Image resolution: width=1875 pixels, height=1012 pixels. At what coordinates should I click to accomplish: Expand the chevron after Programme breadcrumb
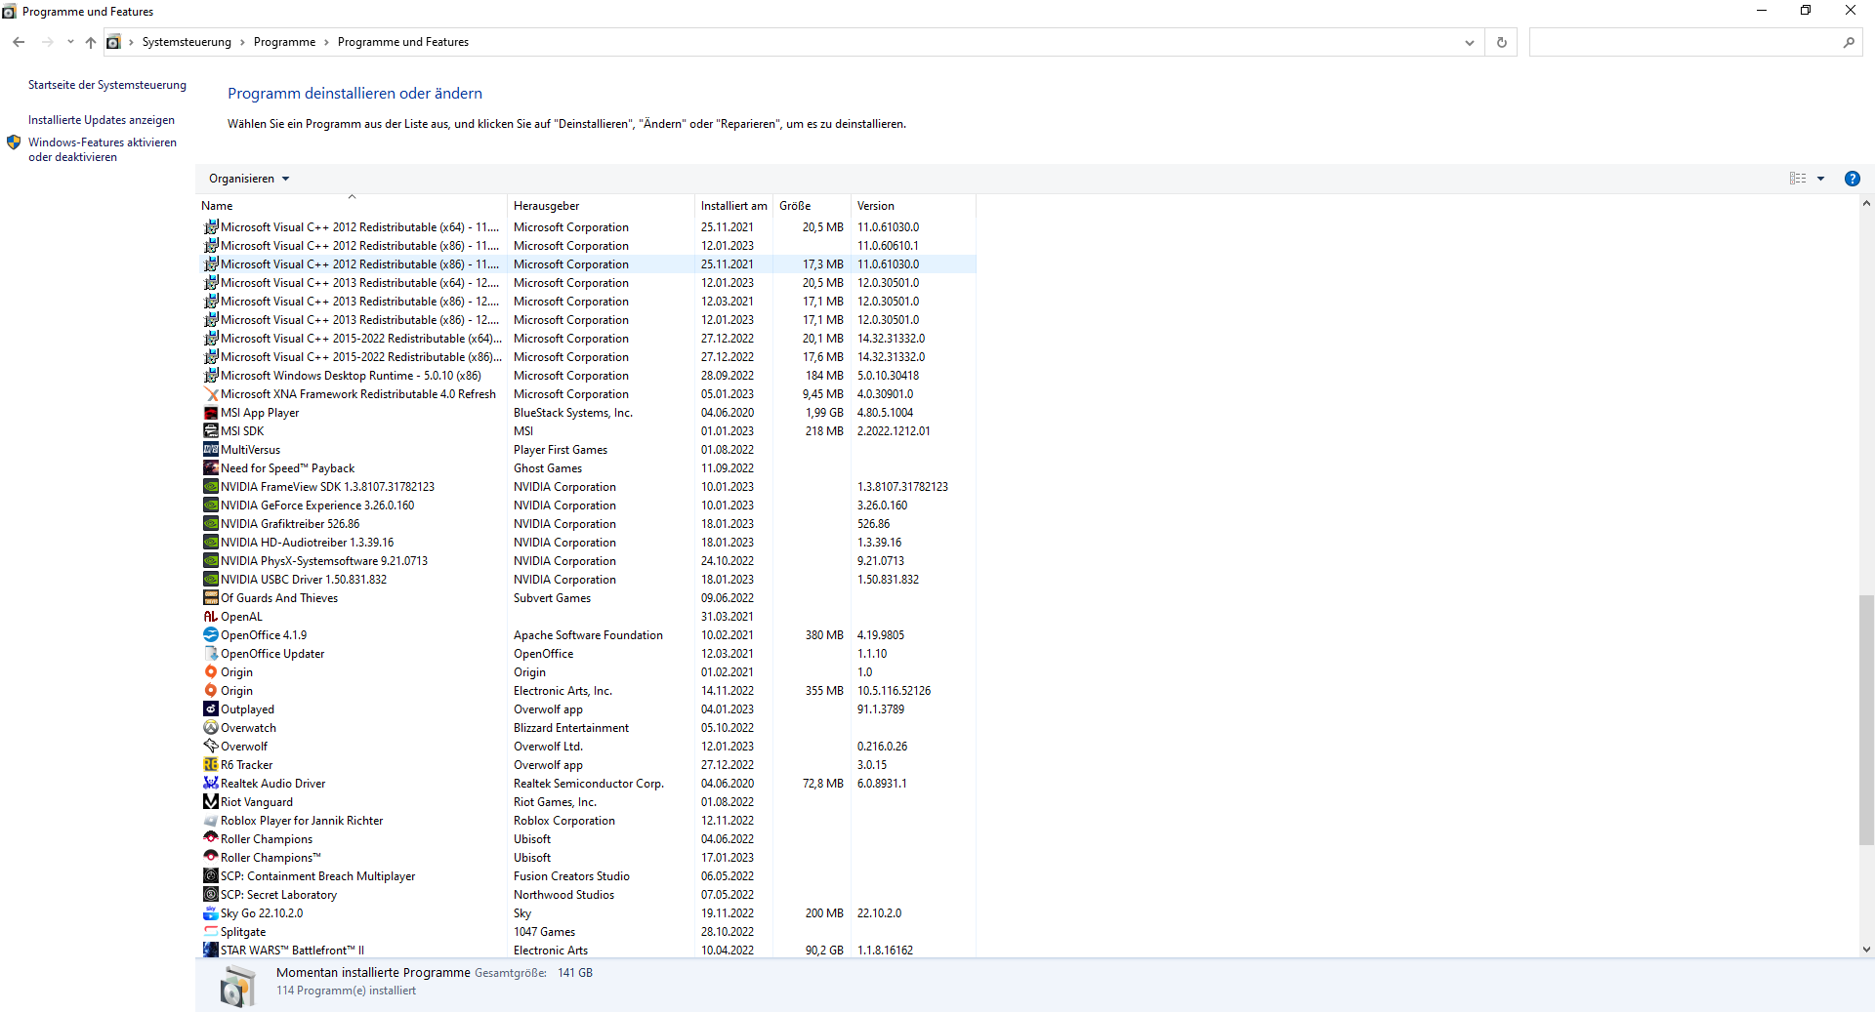[326, 42]
